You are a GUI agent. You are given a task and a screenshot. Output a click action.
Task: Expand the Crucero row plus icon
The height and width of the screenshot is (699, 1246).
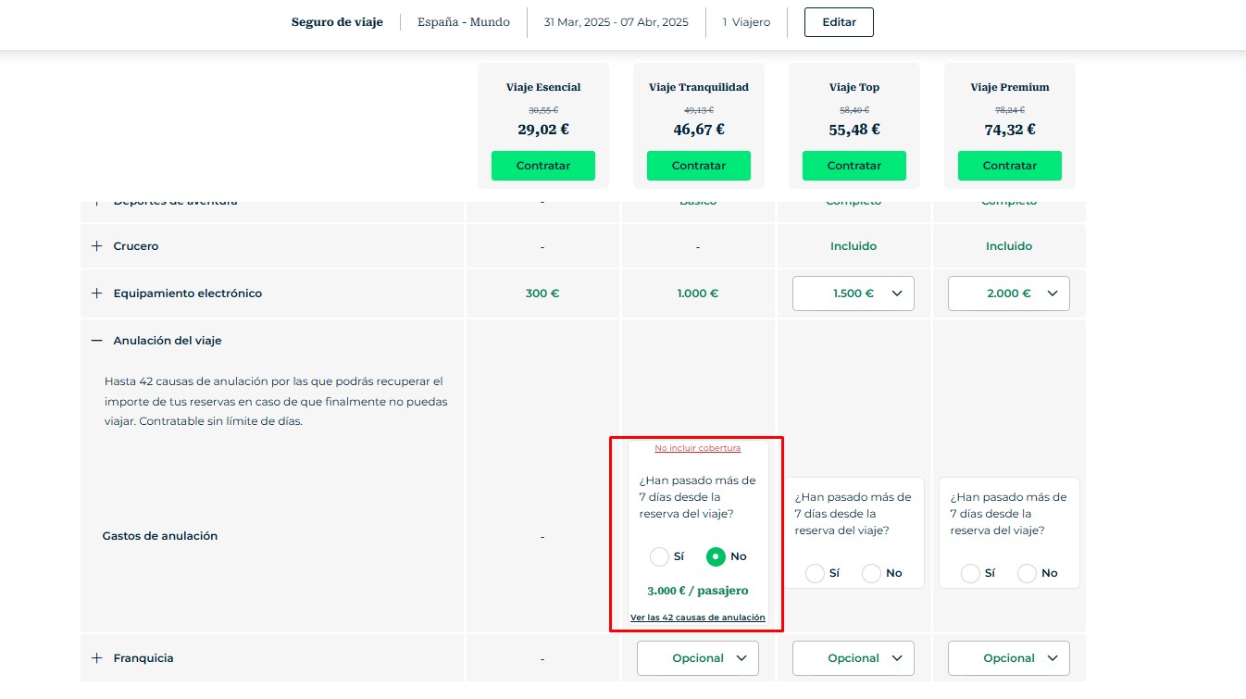96,246
